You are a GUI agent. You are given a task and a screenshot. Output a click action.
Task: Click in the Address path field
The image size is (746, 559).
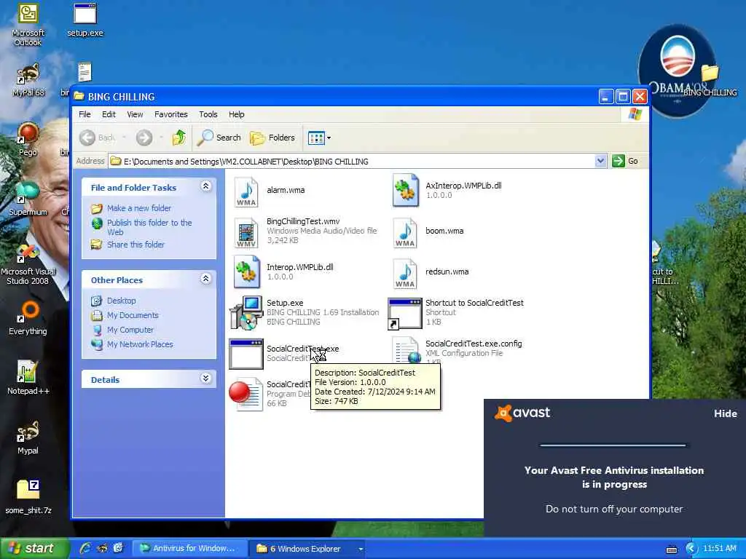coord(352,161)
